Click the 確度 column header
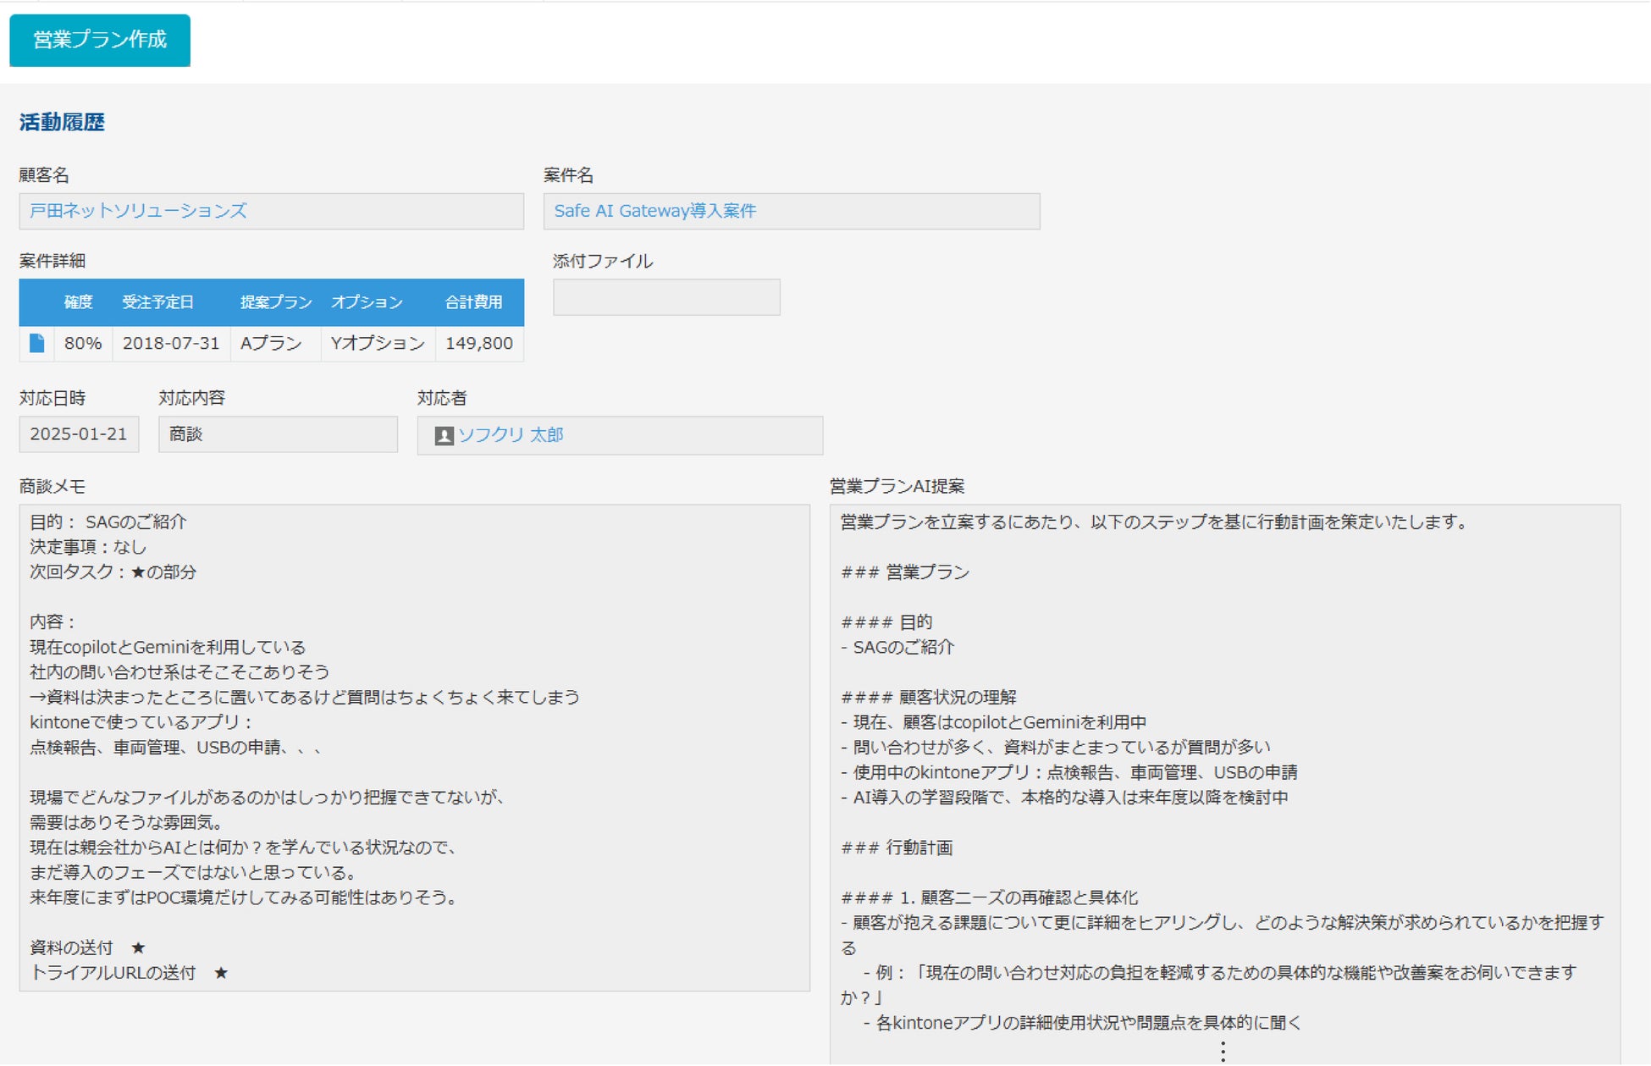The image size is (1651, 1066). 78,302
